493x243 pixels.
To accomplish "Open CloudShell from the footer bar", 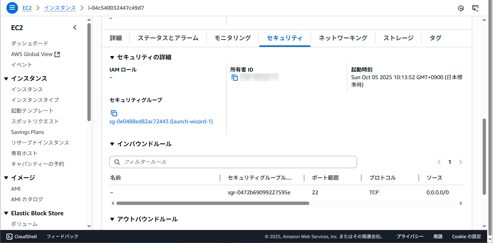I will pyautogui.click(x=22, y=237).
